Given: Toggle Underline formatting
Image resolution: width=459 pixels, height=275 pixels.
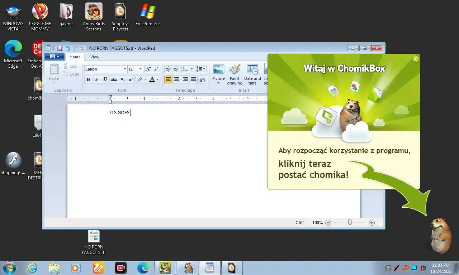Looking at the screenshot, I should 105,79.
